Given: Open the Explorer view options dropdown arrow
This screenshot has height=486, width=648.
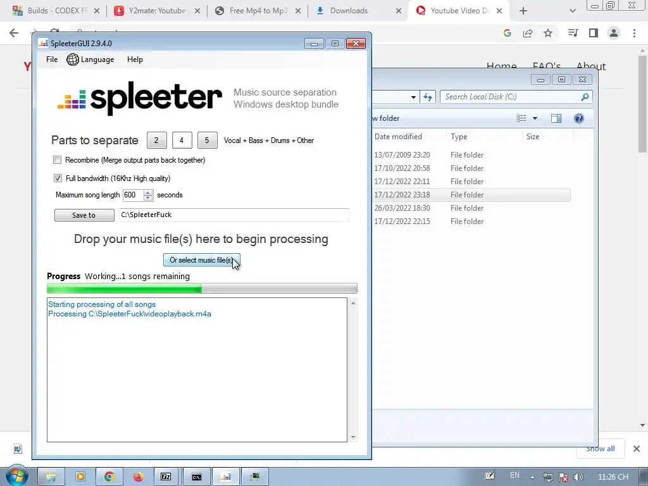Looking at the screenshot, I should [535, 118].
